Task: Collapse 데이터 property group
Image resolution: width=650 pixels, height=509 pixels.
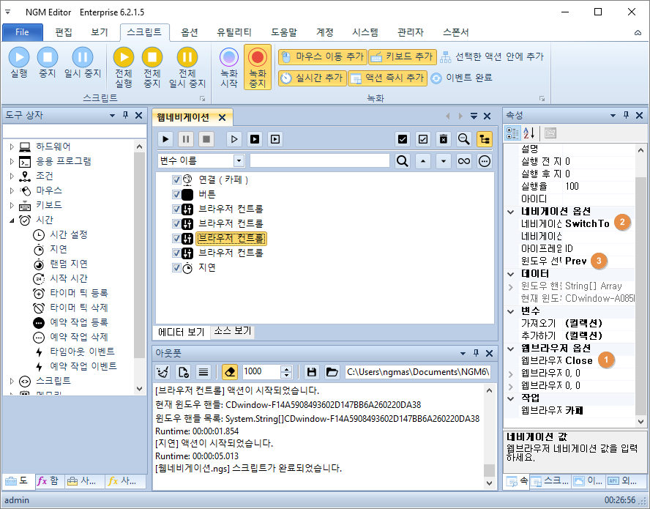Action: [511, 274]
